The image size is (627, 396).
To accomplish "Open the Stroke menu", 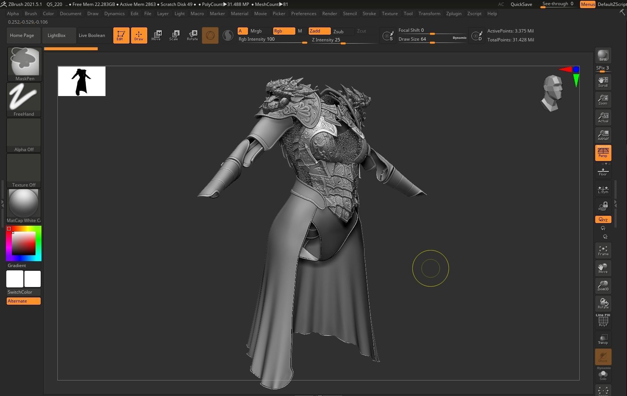I will (369, 13).
